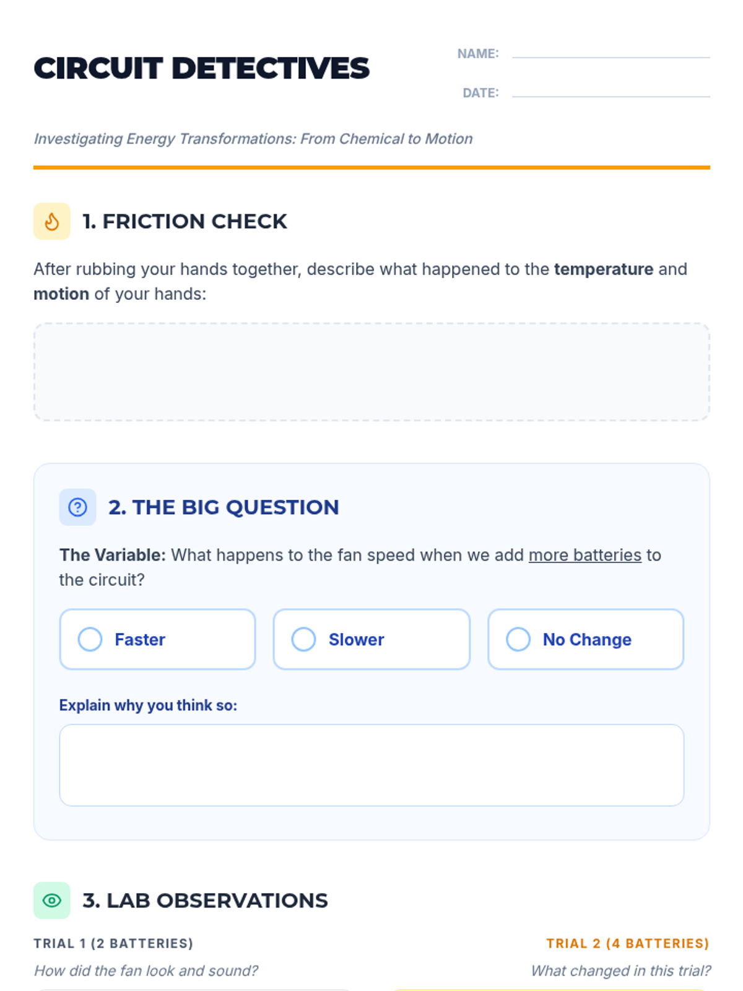This screenshot has width=743, height=991.
Task: Click the green eye icon for Lab Observations
Action: (x=52, y=901)
